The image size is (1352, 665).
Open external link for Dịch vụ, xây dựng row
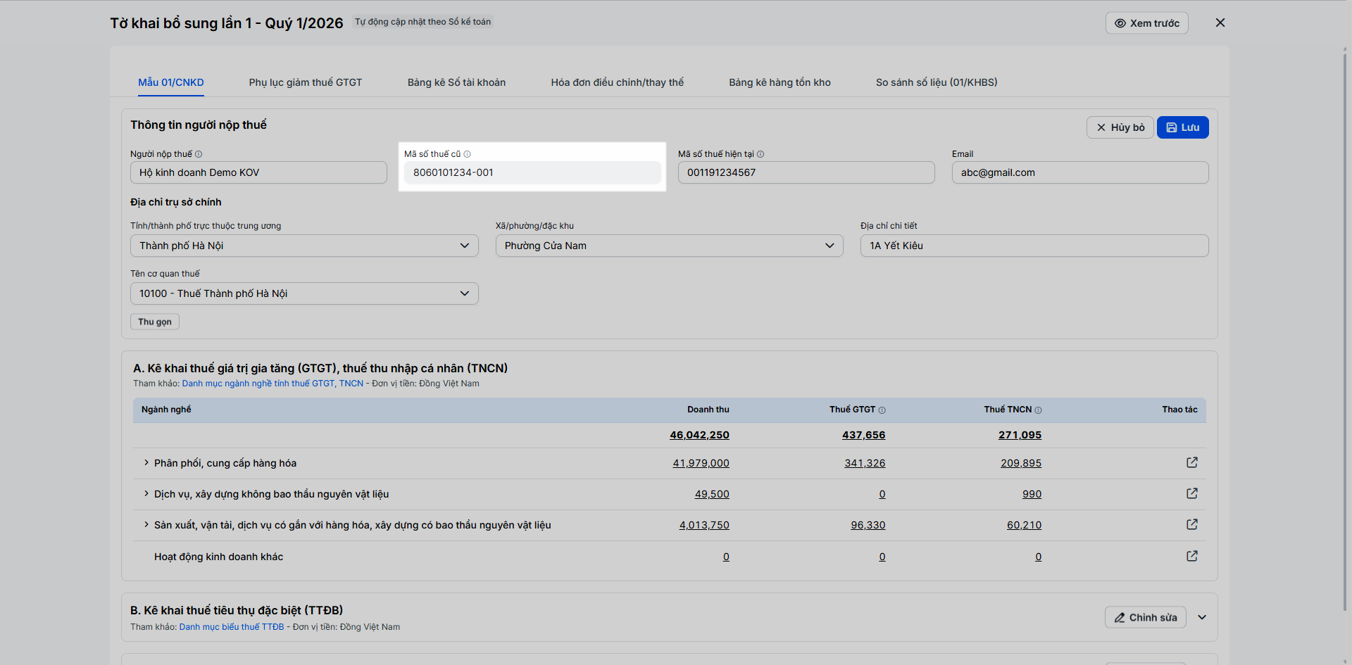point(1191,493)
